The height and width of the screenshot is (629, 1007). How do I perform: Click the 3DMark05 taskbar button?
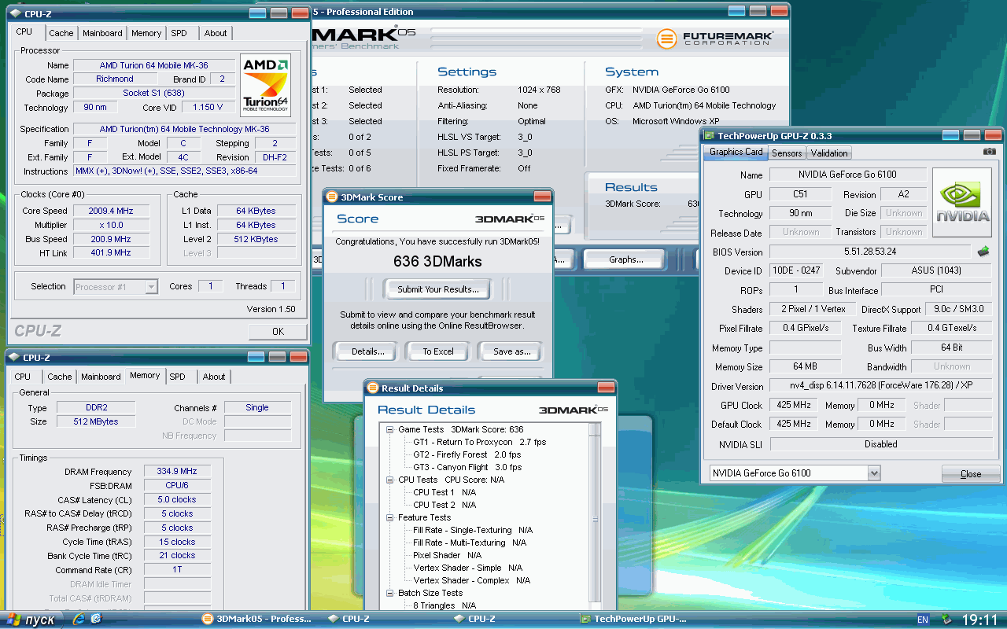point(256,620)
